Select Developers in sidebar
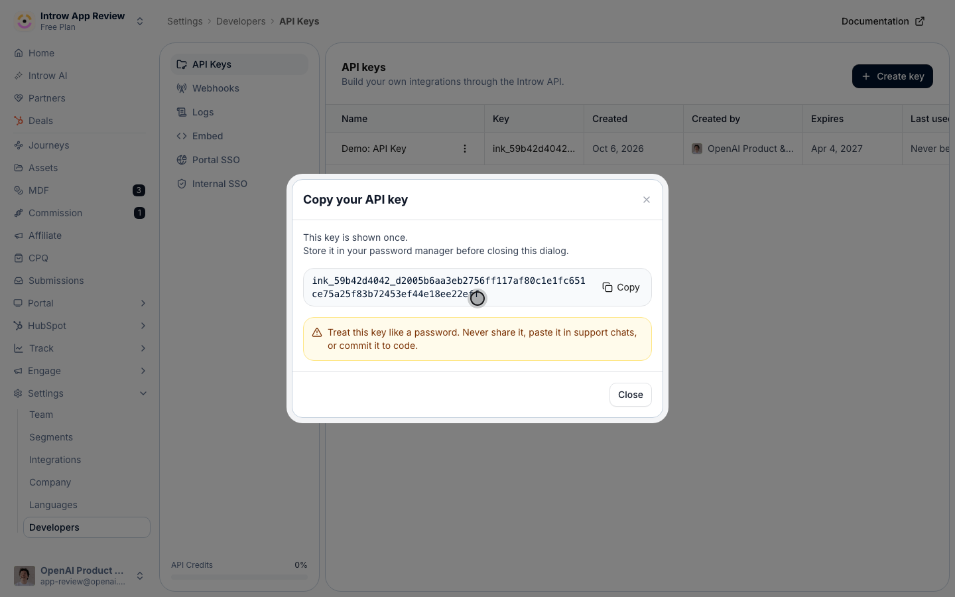This screenshot has width=955, height=597. point(87,527)
